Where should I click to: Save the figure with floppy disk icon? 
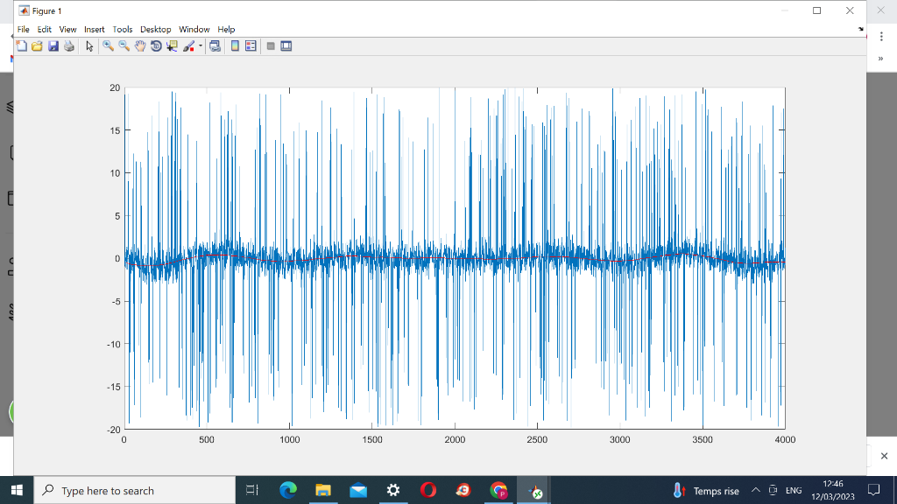53,46
